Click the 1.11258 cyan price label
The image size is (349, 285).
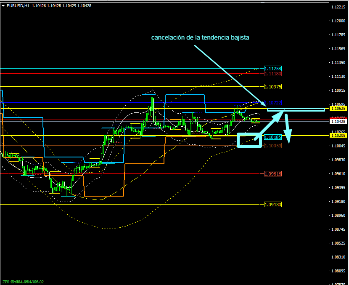pyautogui.click(x=272, y=69)
